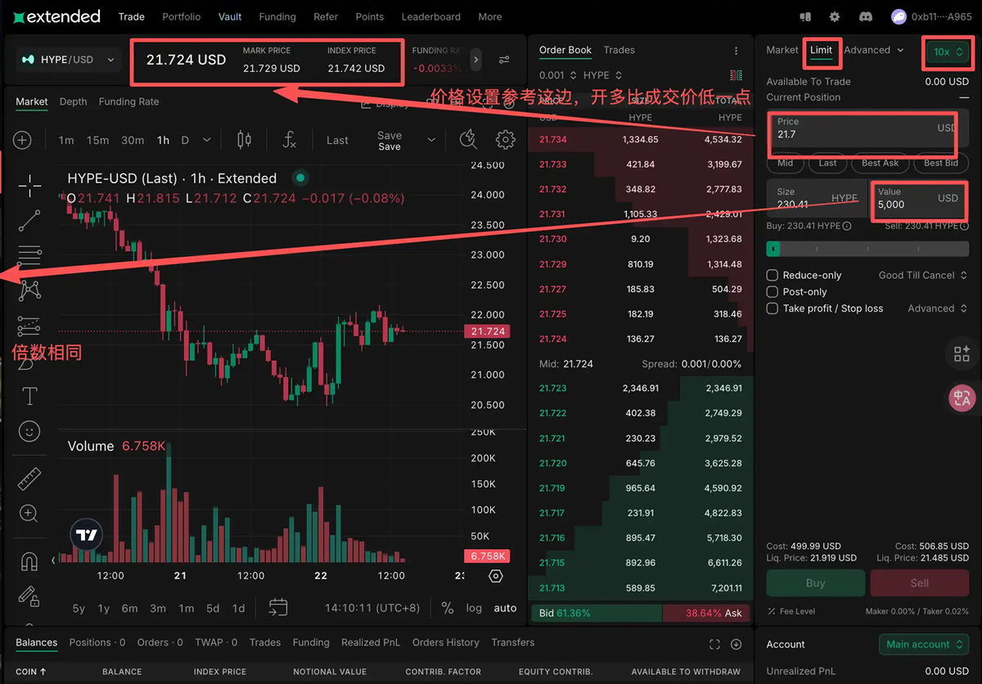Viewport: 982px width, 684px height.
Task: Open the HYPE/USD market selector
Action: tap(69, 60)
